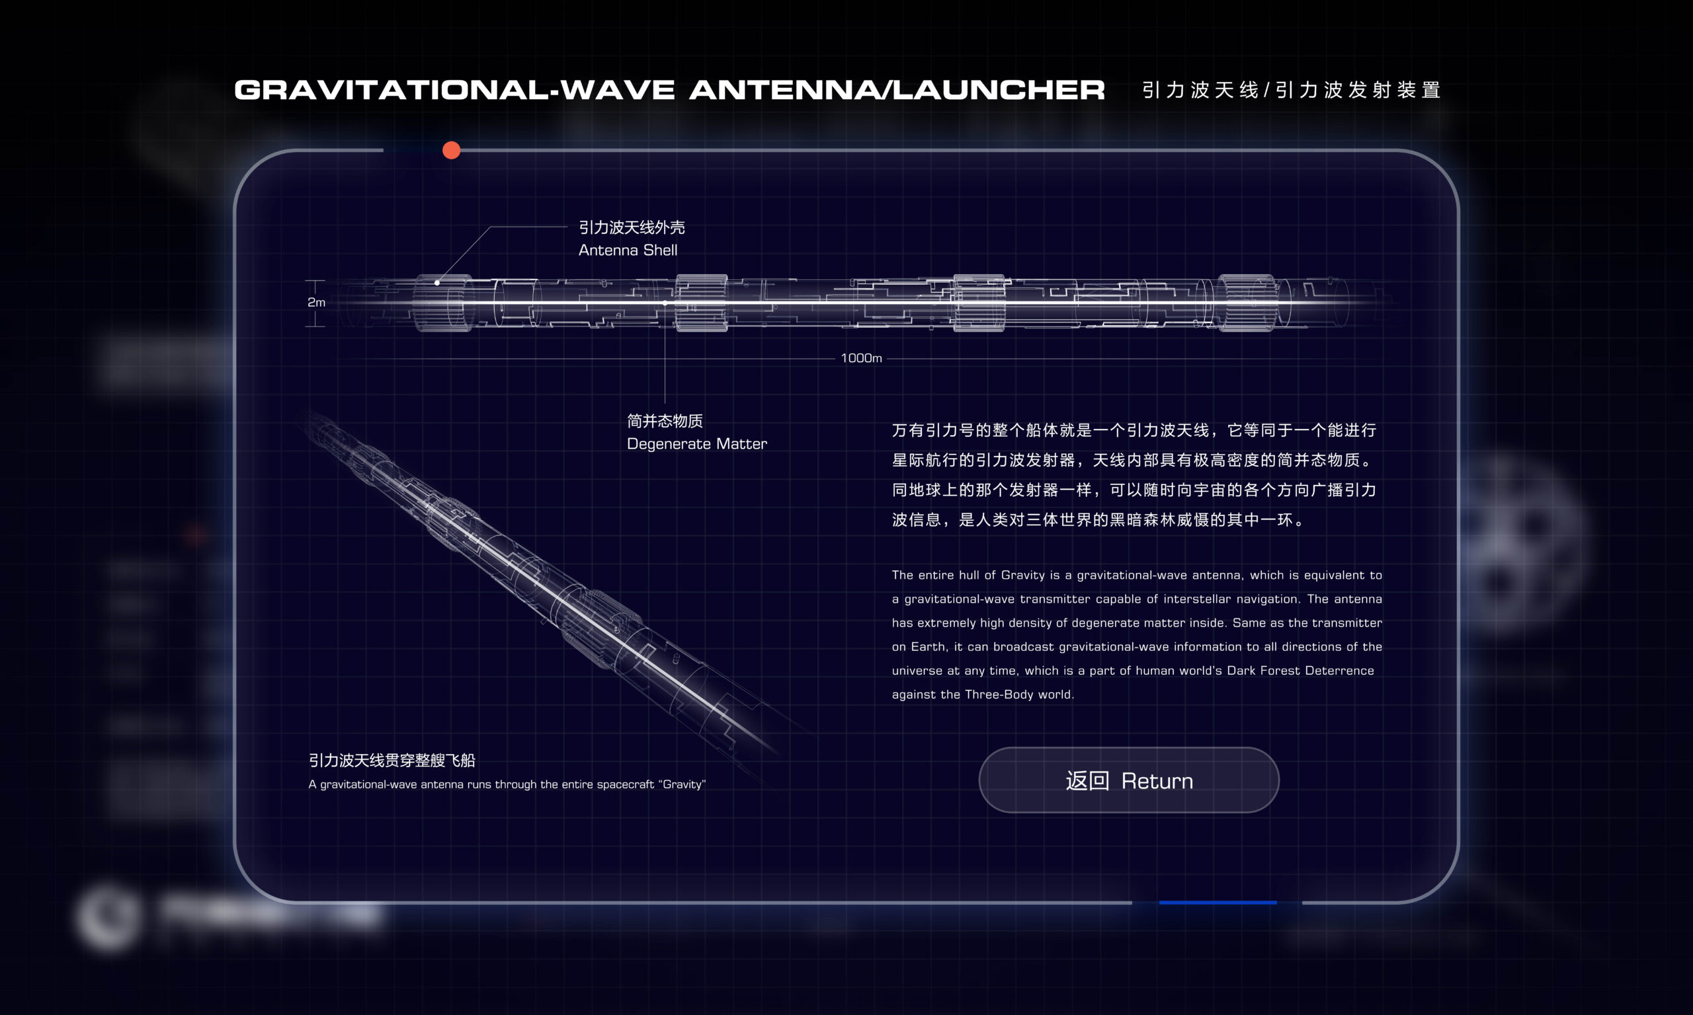
Task: Click the English paragraph starting "The entire hull"
Action: click(x=1137, y=634)
